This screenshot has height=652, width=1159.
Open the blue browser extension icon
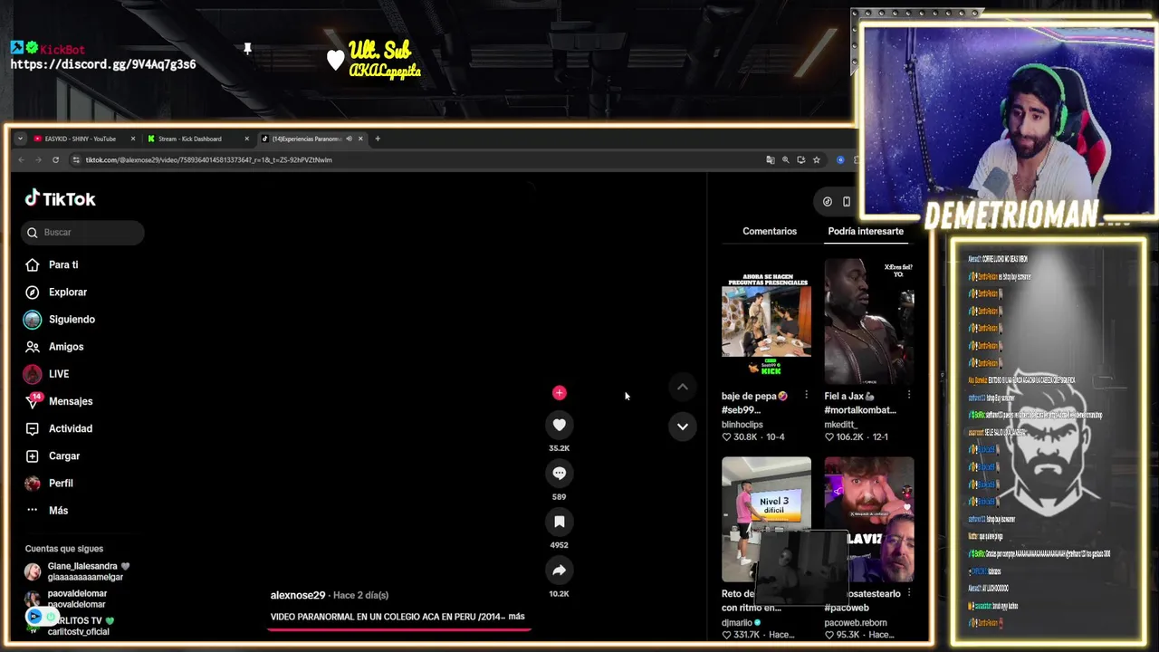click(x=840, y=159)
